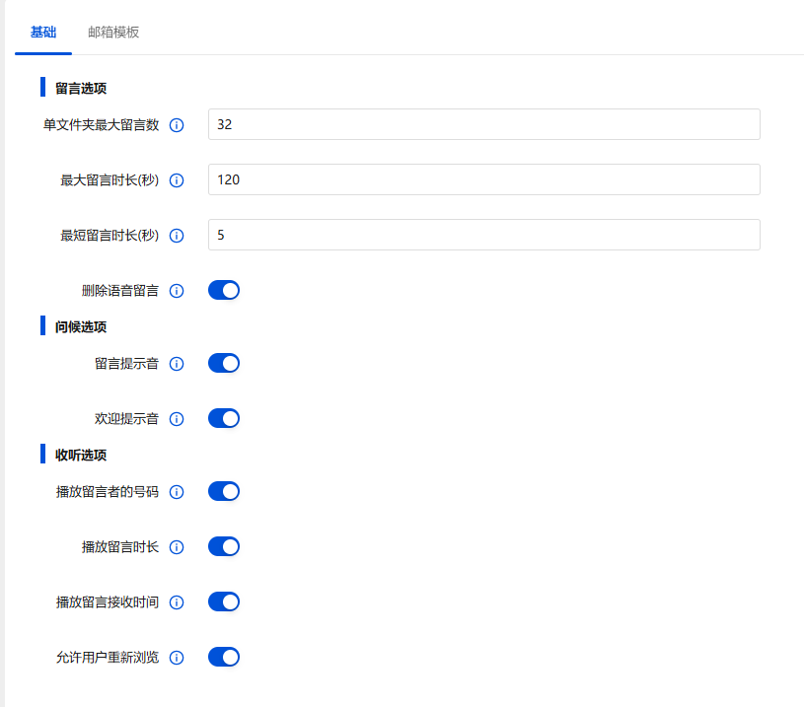
Task: Click the 最短留言时长 field showing 5
Action: pos(483,235)
